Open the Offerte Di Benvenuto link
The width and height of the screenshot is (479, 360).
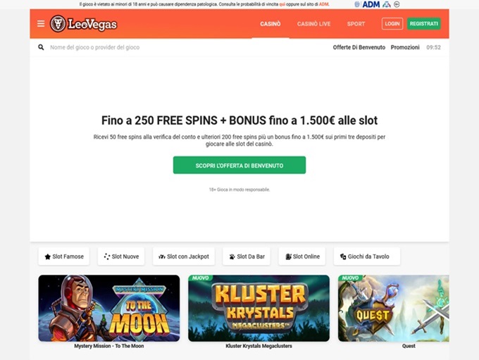(359, 47)
